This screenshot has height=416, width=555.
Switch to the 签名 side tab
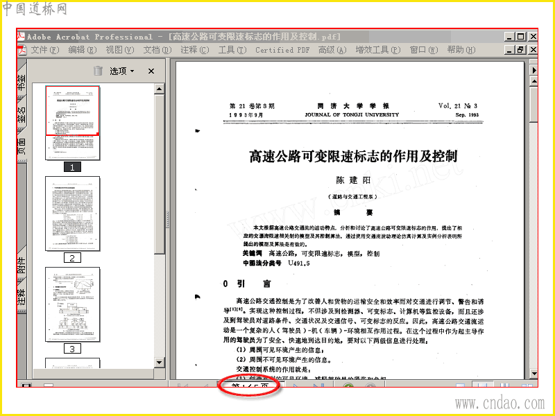(22, 114)
